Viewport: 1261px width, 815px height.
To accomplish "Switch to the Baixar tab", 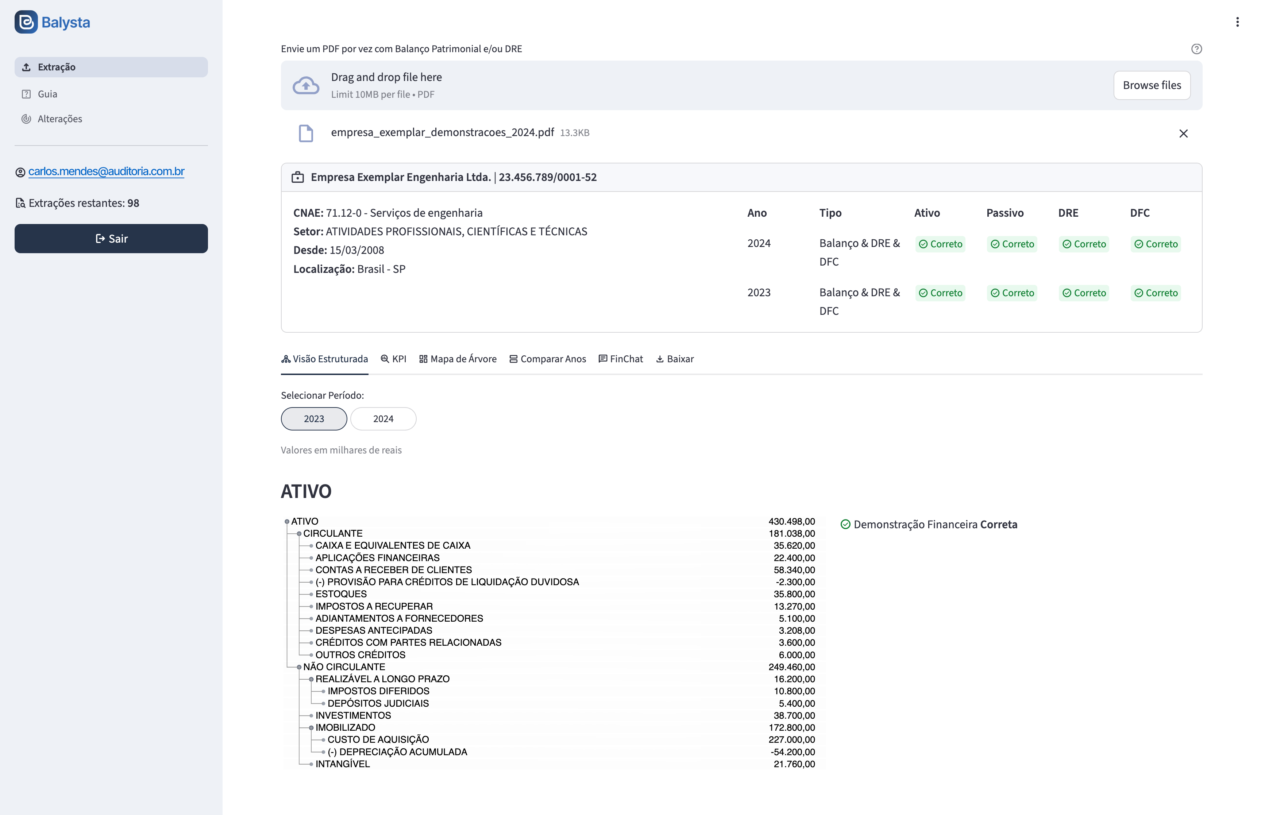I will click(675, 359).
